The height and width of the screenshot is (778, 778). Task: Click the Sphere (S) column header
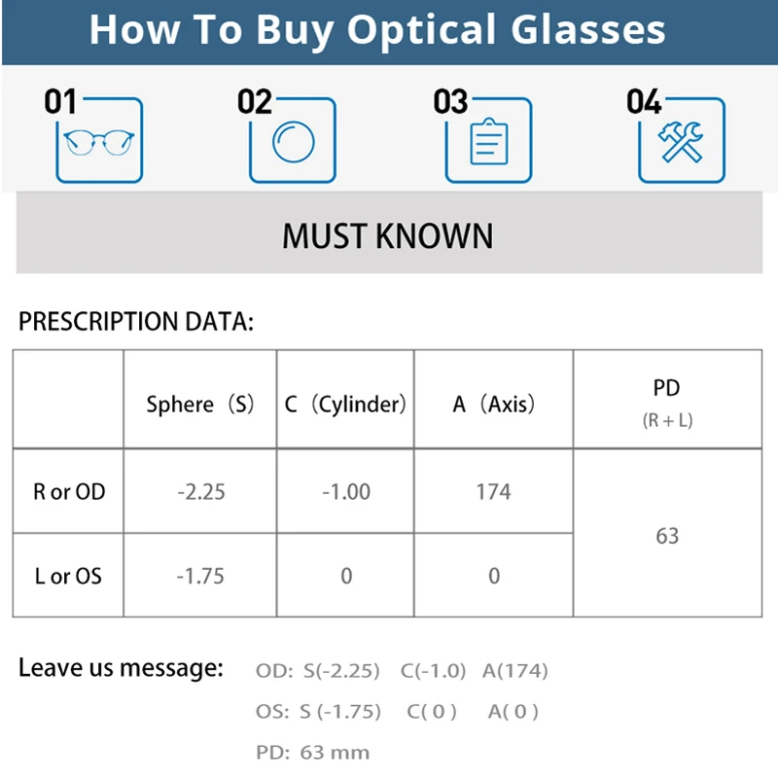[199, 405]
